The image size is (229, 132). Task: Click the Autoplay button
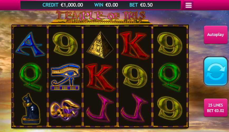pyautogui.click(x=216, y=35)
